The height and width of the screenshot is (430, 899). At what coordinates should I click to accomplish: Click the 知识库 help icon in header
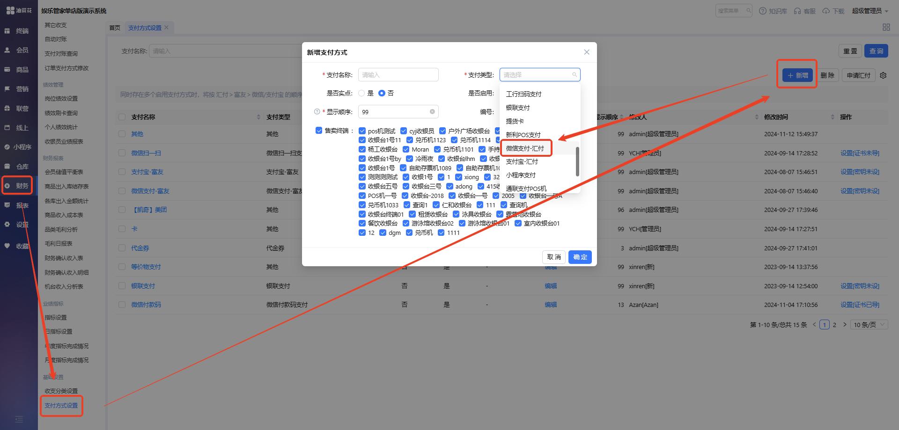click(763, 11)
